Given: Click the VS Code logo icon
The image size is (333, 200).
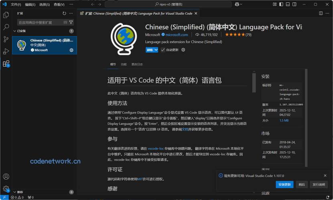Looking at the screenshot, I should tap(4, 4).
